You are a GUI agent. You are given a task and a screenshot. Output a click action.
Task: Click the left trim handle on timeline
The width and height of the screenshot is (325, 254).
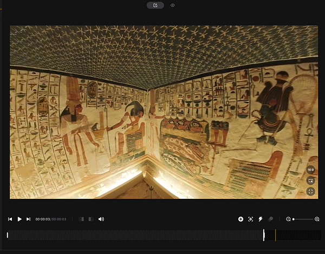click(x=8, y=235)
